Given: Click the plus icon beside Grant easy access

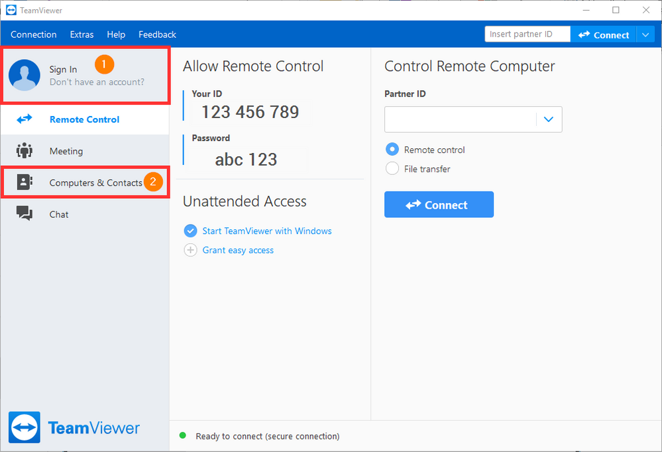Looking at the screenshot, I should (190, 250).
